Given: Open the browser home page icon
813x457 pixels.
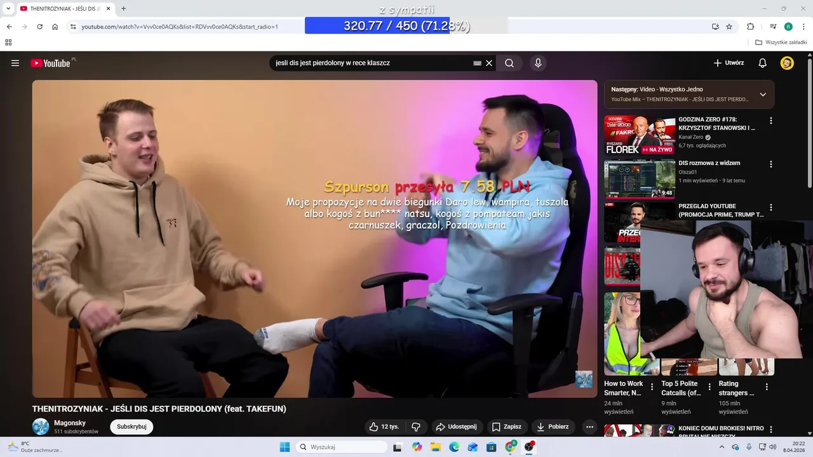Looking at the screenshot, I should 55,27.
